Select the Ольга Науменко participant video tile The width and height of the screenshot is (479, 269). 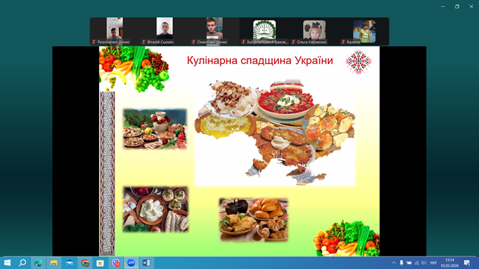[x=314, y=31]
